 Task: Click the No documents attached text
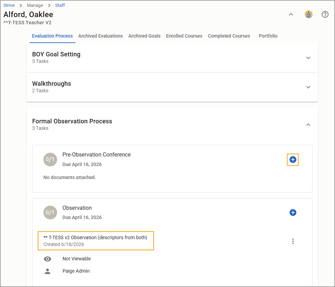(70, 177)
